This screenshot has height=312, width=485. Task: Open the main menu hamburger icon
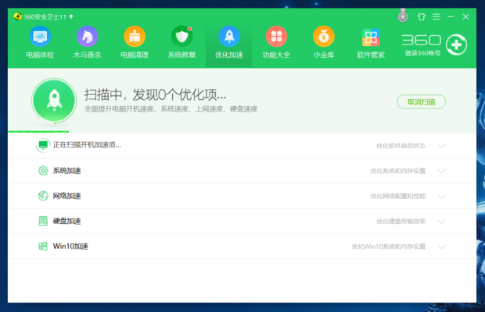coord(436,16)
